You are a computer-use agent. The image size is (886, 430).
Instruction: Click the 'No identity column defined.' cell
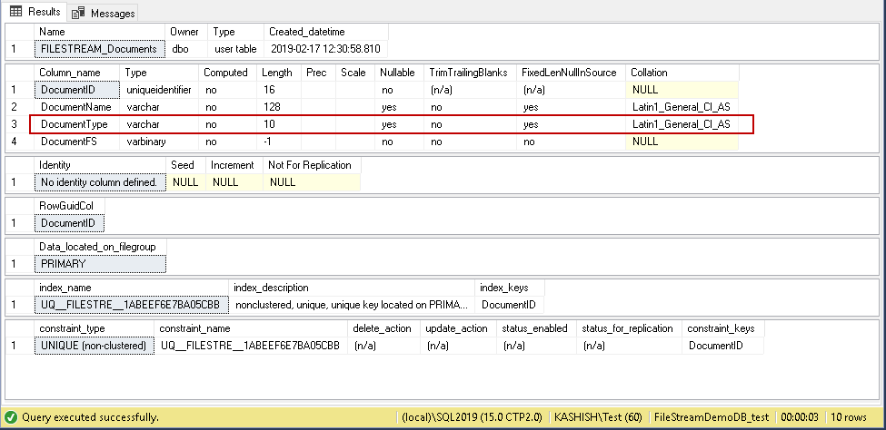[100, 182]
